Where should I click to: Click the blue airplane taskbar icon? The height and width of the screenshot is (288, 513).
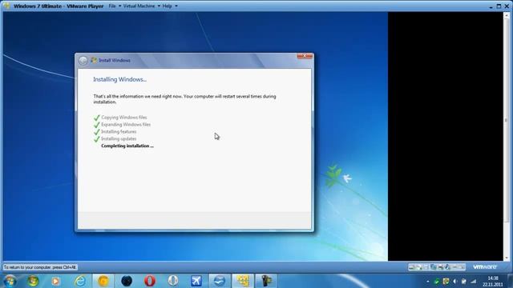196,281
